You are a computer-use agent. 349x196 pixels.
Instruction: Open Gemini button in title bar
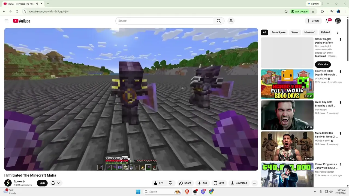click(x=313, y=4)
